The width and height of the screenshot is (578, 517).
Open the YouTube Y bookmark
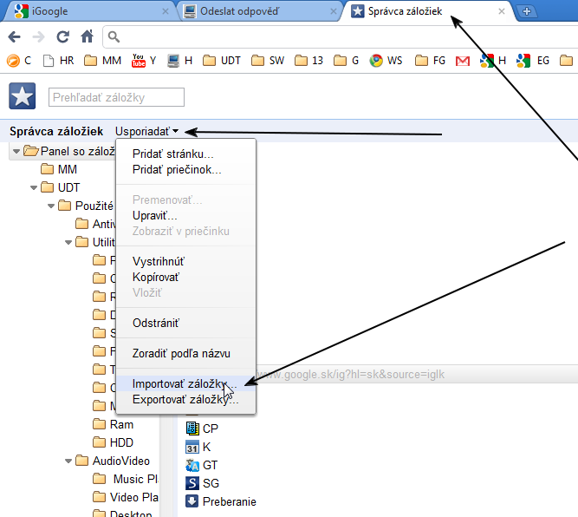(x=144, y=61)
